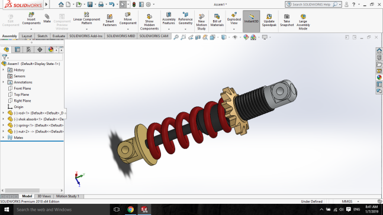The image size is (383, 215).
Task: Click Insert Components tool
Action: click(x=31, y=18)
